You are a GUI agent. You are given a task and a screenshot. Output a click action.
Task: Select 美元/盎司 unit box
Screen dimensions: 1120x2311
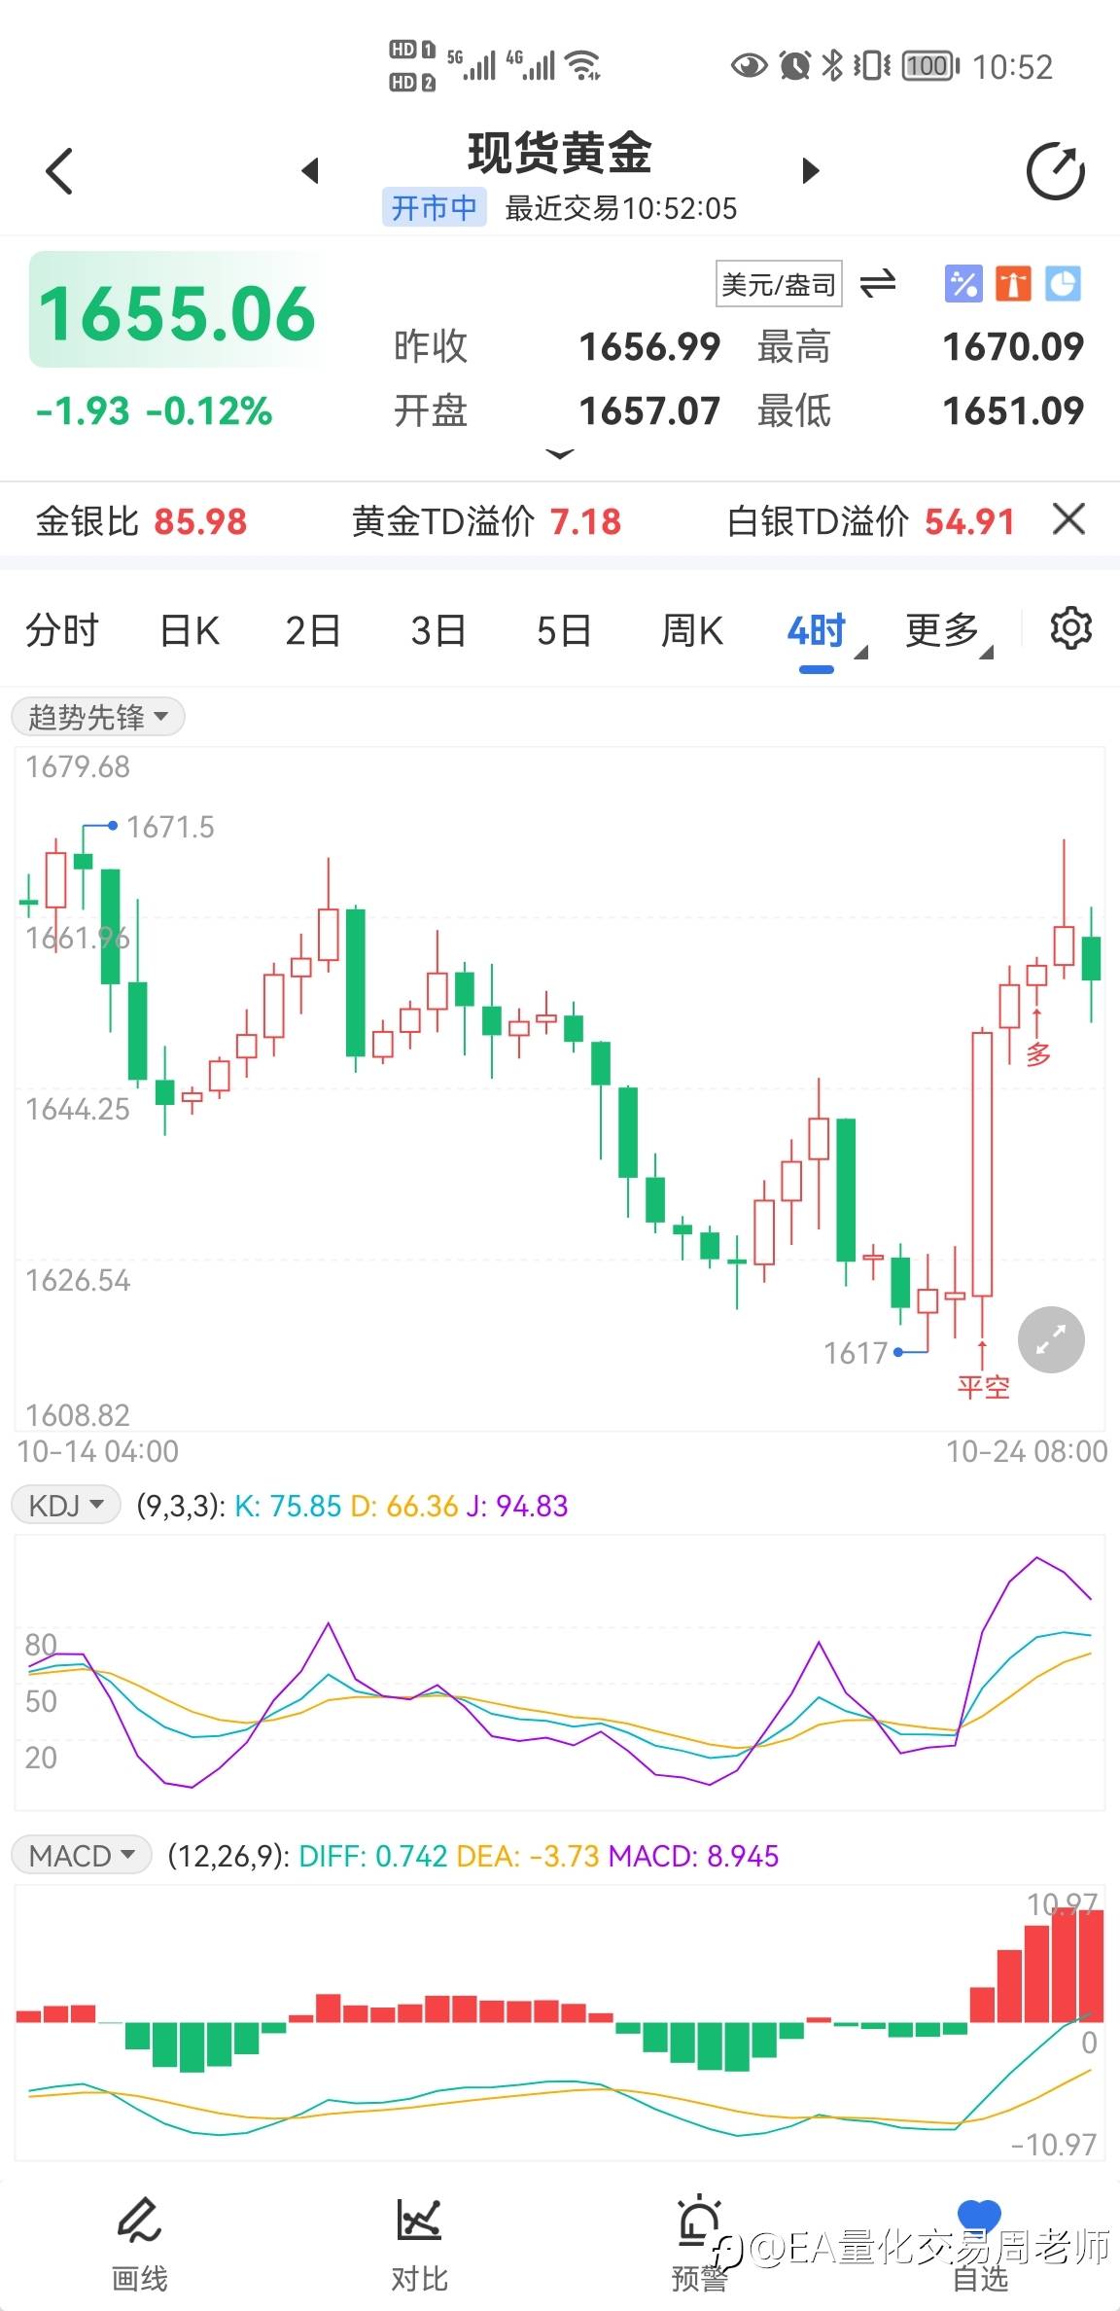(779, 284)
